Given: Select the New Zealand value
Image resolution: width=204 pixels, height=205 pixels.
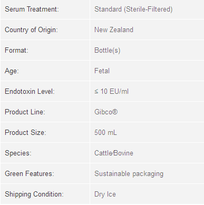Looking at the screenshot, I should (x=114, y=30).
